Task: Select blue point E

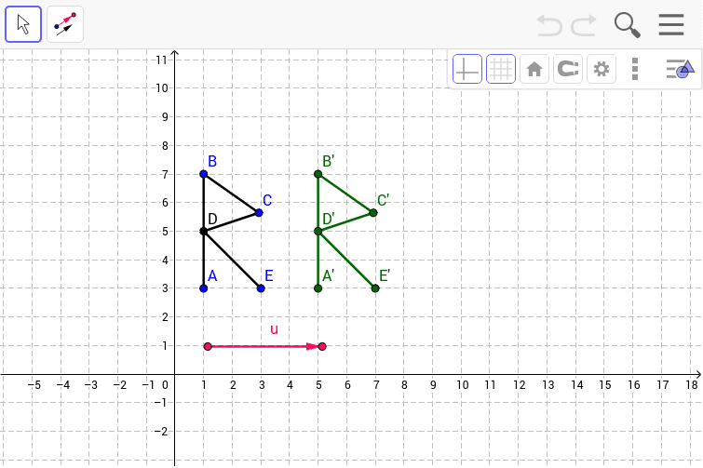Action: (x=261, y=288)
